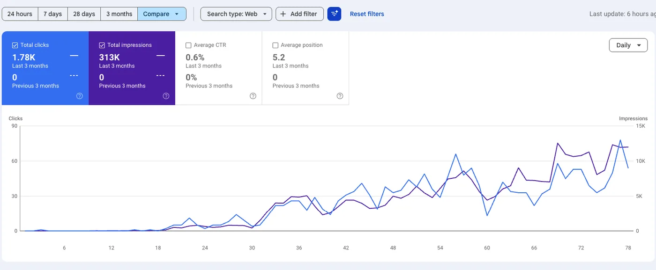Select the 3 months date range
This screenshot has height=270, width=656.
pos(119,14)
